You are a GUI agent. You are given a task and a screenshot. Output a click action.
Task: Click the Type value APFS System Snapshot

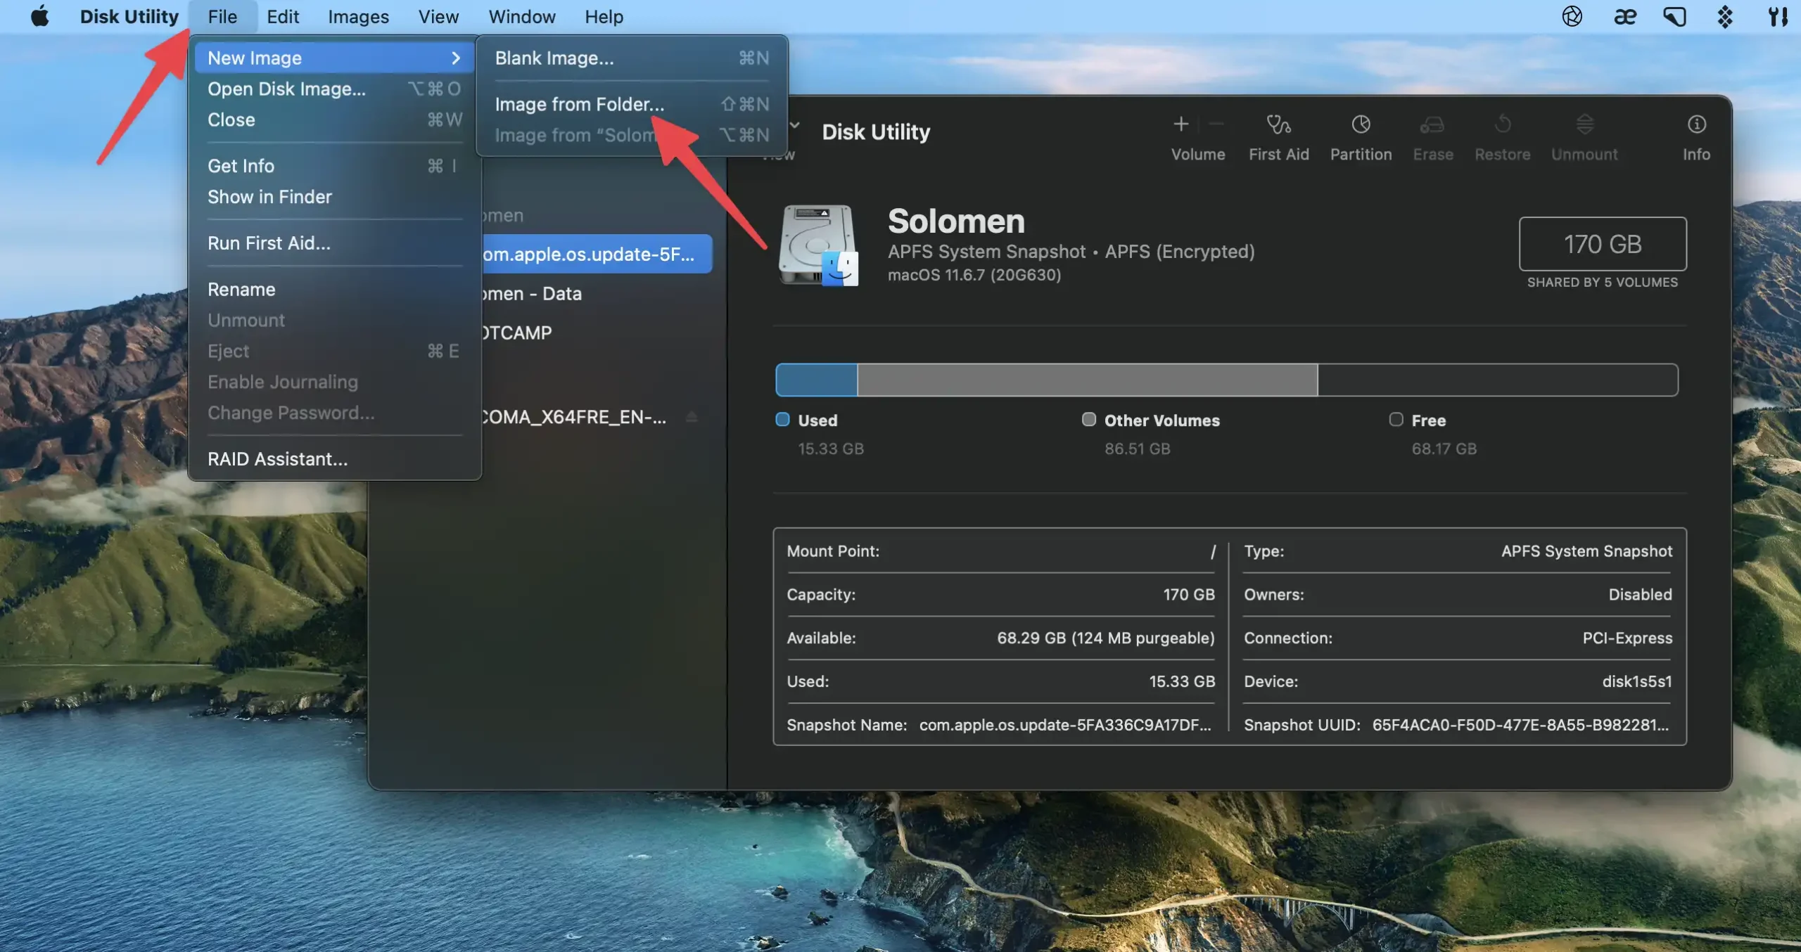point(1586,551)
